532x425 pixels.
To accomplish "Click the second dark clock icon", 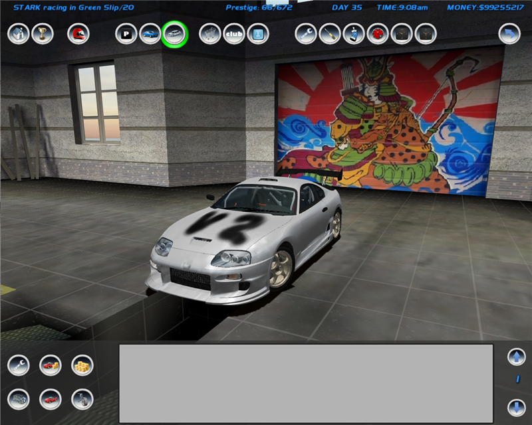I will tap(426, 34).
